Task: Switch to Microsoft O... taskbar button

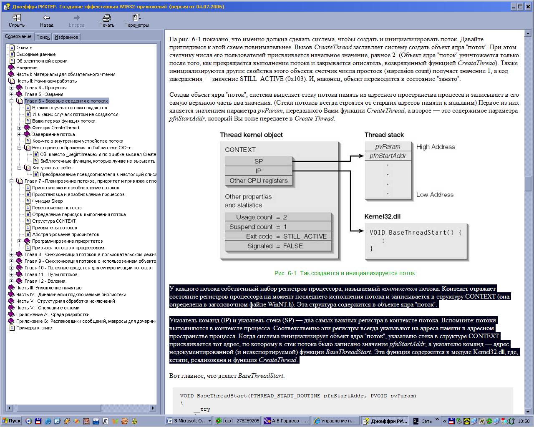Action: 189,421
